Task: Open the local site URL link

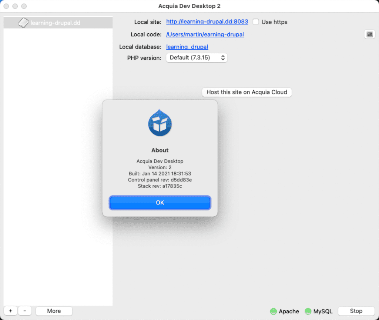Action: pyautogui.click(x=207, y=21)
